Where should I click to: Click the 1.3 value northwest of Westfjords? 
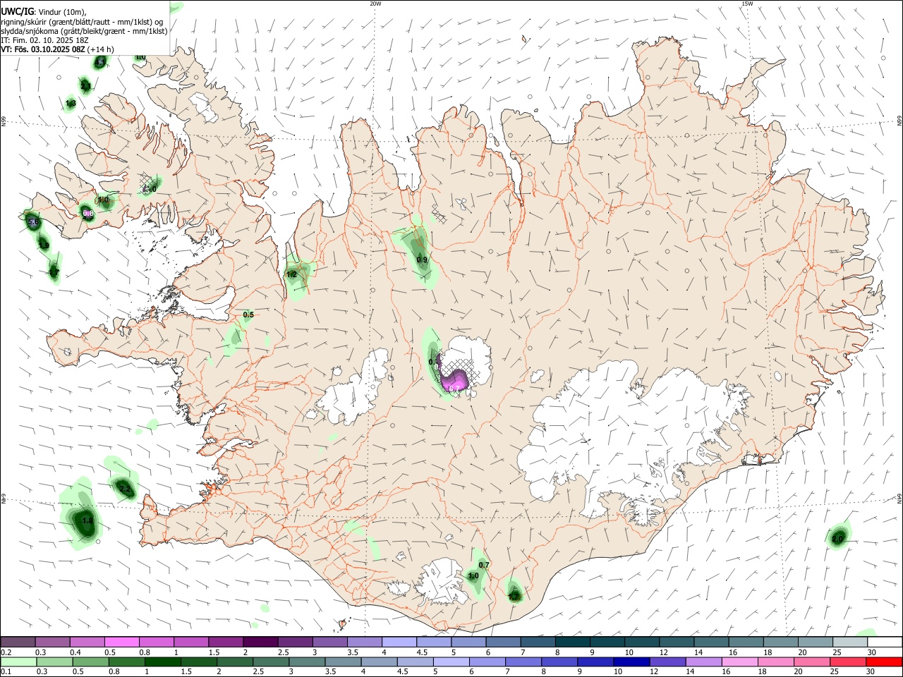coord(71,104)
